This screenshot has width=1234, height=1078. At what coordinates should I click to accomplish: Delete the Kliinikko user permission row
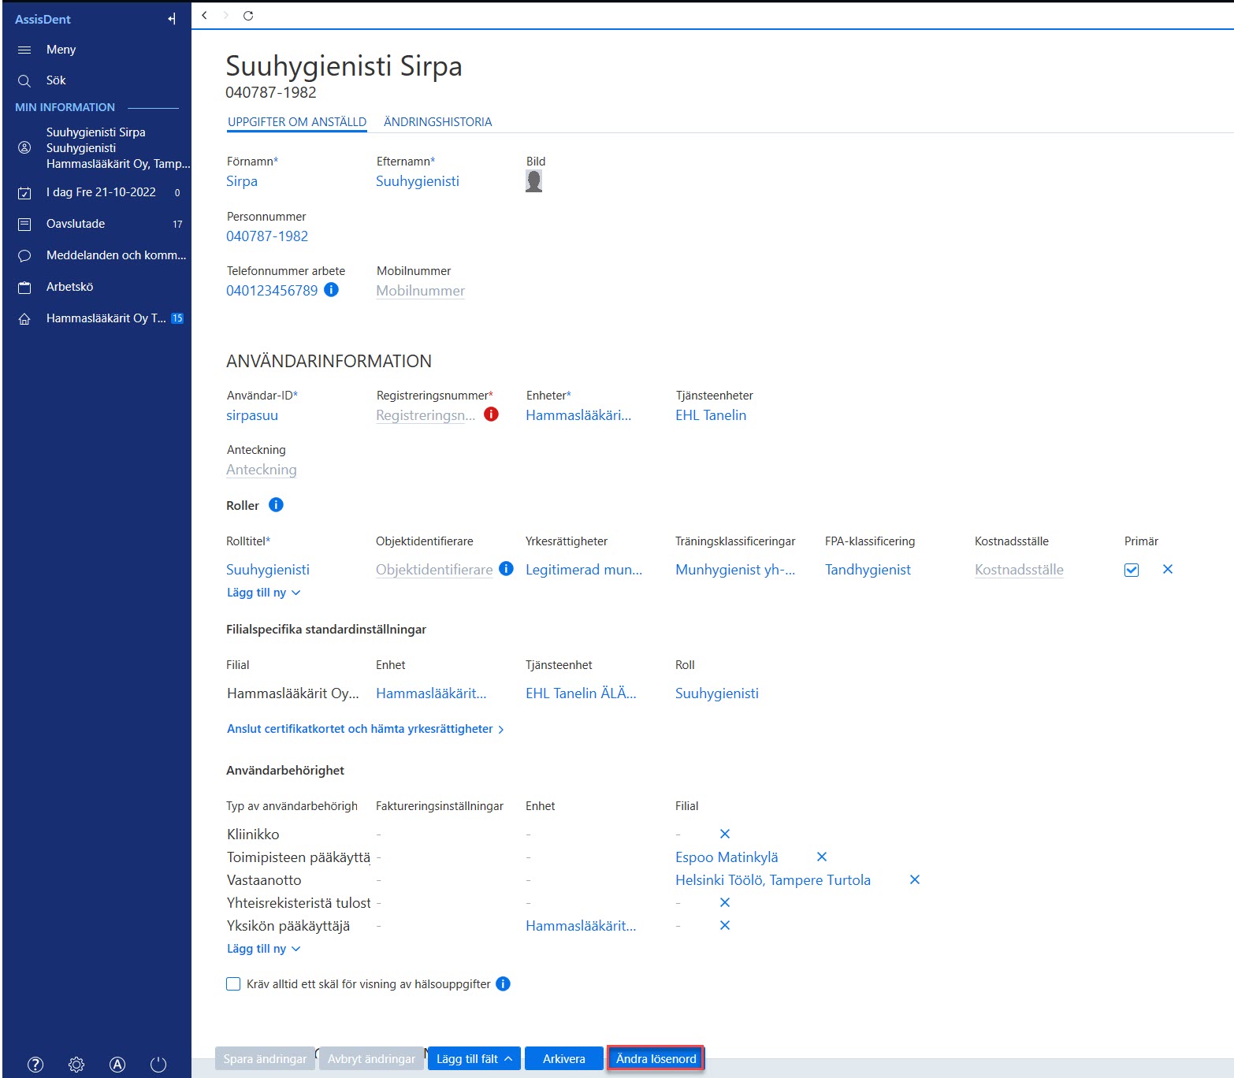tap(725, 834)
